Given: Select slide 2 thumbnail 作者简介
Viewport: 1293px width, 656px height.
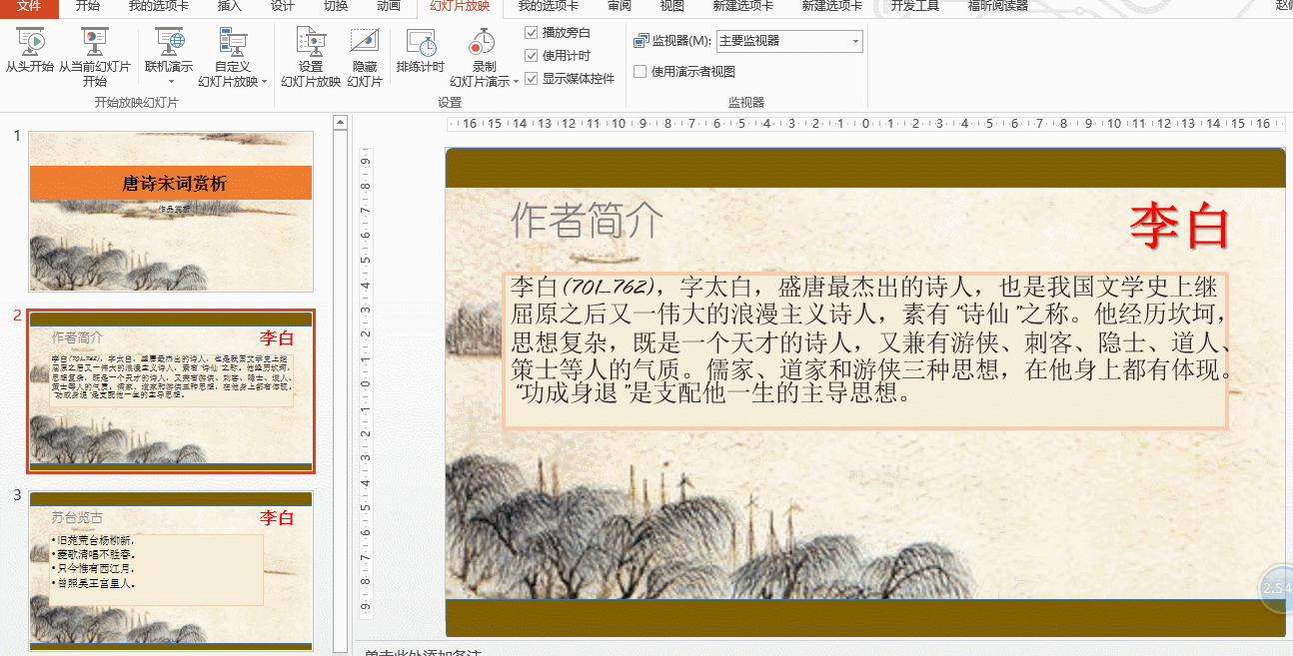Looking at the screenshot, I should click(171, 391).
